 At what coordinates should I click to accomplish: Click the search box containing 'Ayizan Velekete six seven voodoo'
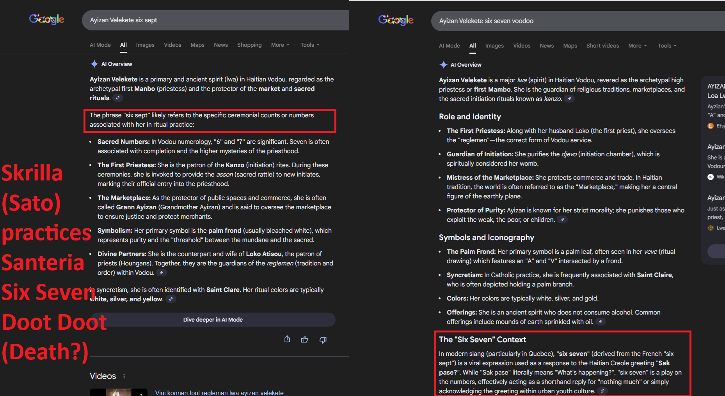[x=578, y=21]
